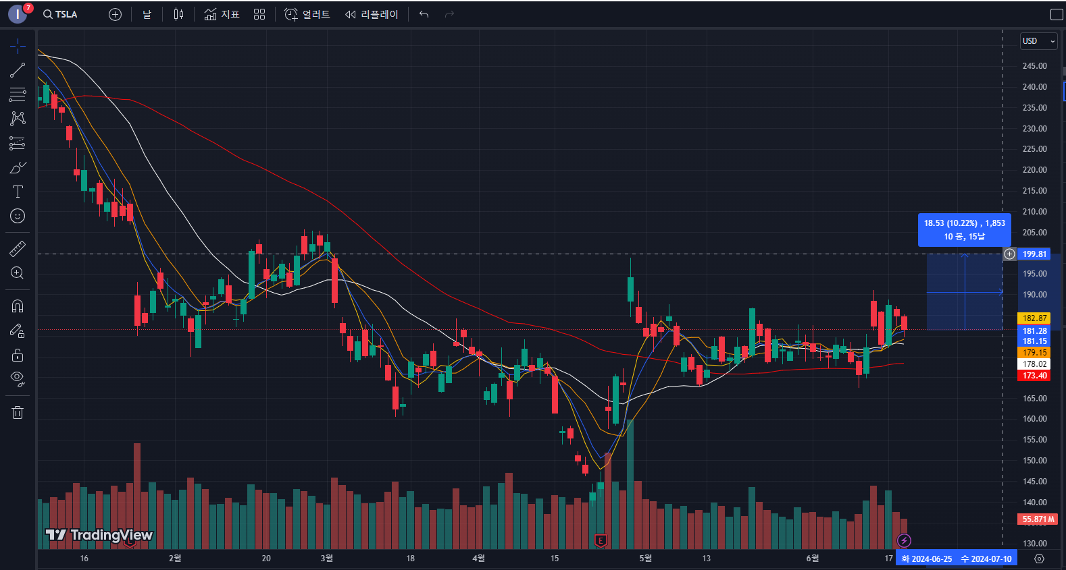Select the 181.28 current price label
The image size is (1066, 570).
coord(1034,331)
